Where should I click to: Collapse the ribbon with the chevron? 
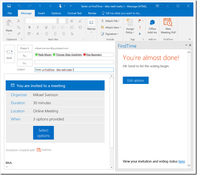pos(190,39)
